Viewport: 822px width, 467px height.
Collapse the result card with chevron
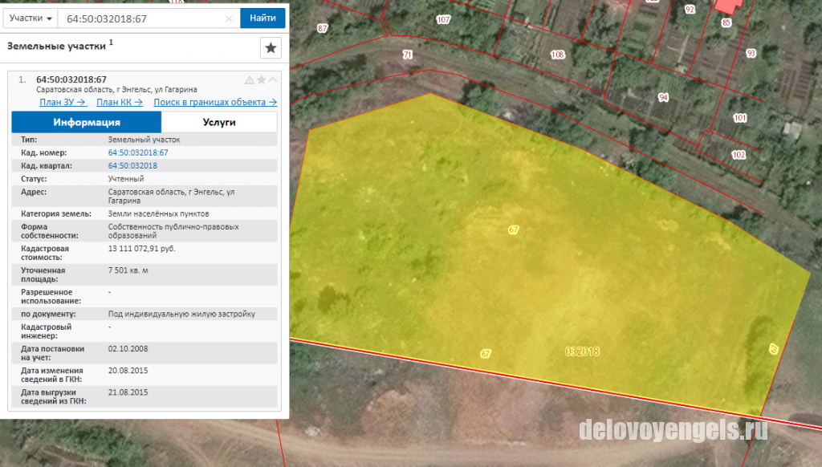click(x=273, y=80)
